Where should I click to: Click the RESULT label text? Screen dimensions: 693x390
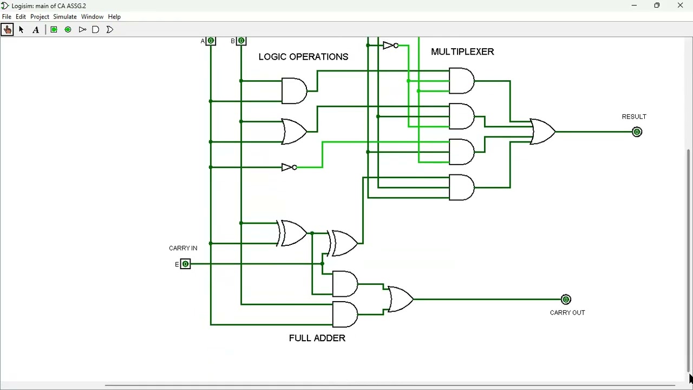634,116
